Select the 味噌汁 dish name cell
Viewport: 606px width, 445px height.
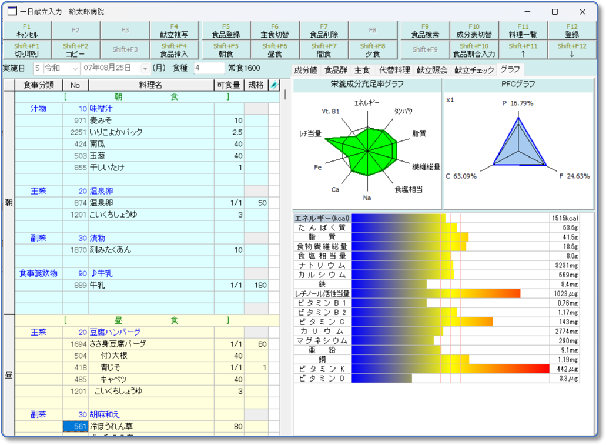point(151,109)
